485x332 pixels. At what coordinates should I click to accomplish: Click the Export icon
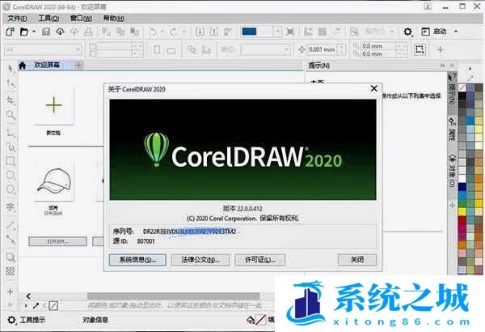point(213,32)
